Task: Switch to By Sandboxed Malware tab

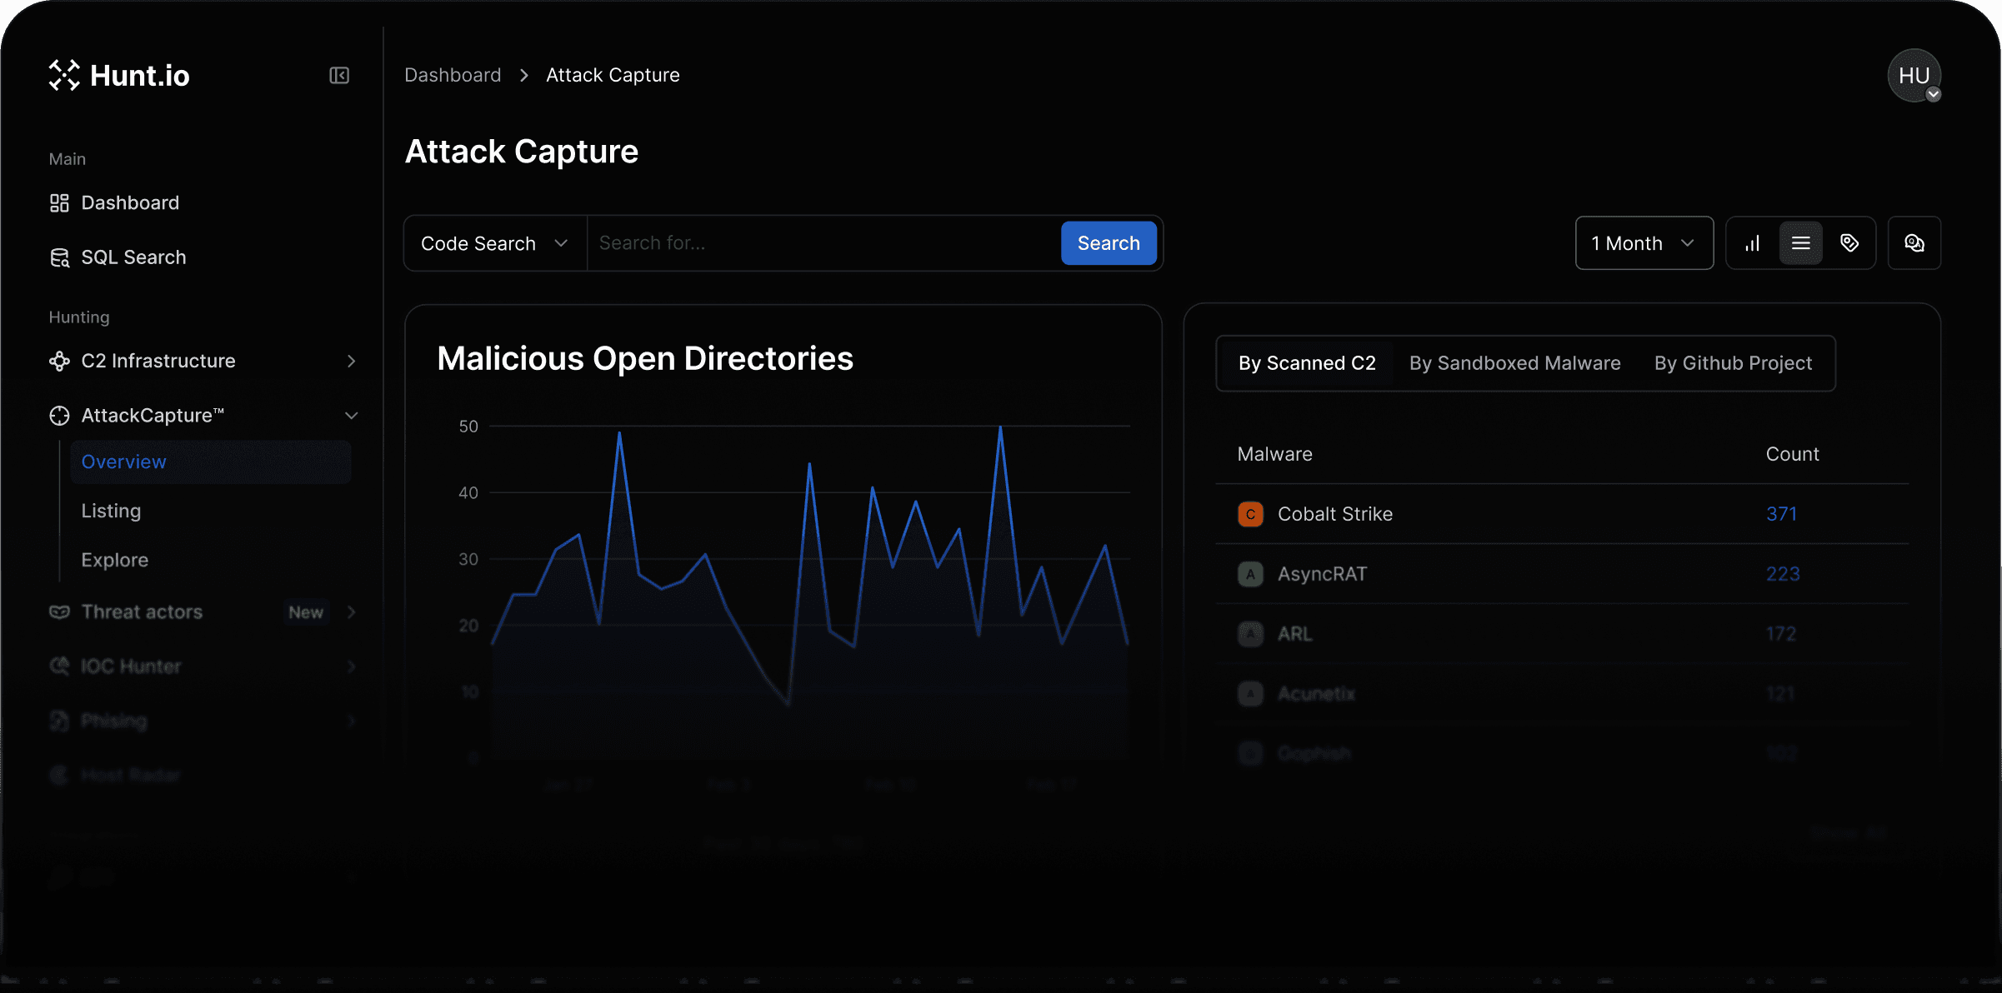Action: (1514, 363)
